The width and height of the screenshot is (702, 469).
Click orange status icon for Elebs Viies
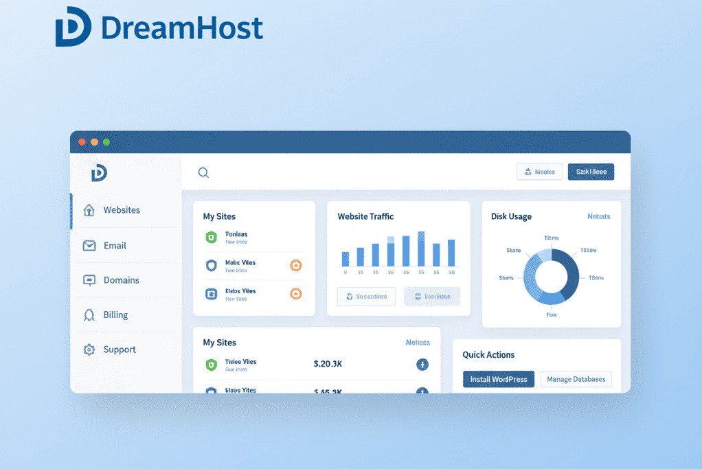(296, 294)
